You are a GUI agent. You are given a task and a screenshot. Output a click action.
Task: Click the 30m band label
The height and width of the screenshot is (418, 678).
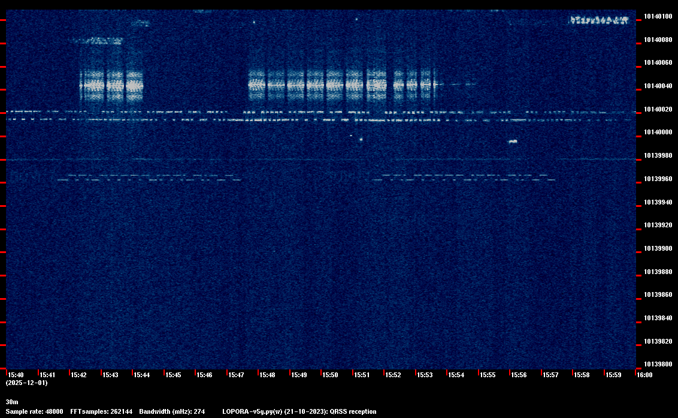12,402
